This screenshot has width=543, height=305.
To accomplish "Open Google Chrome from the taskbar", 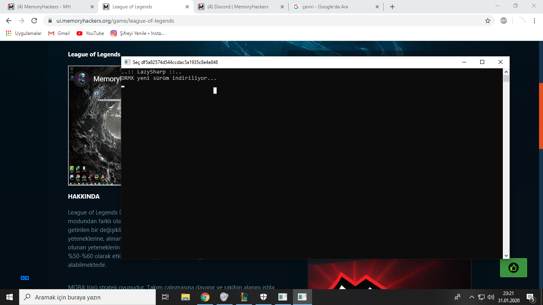I will tap(205, 297).
